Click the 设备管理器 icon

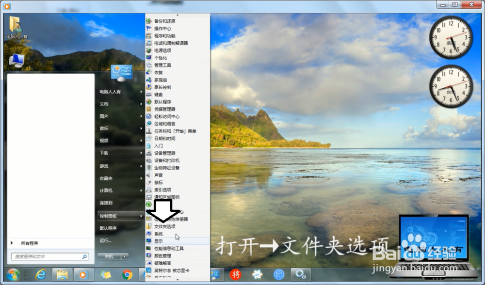tap(149, 153)
